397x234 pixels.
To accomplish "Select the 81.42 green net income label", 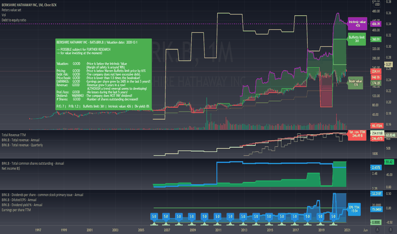I will click(x=389, y=162).
